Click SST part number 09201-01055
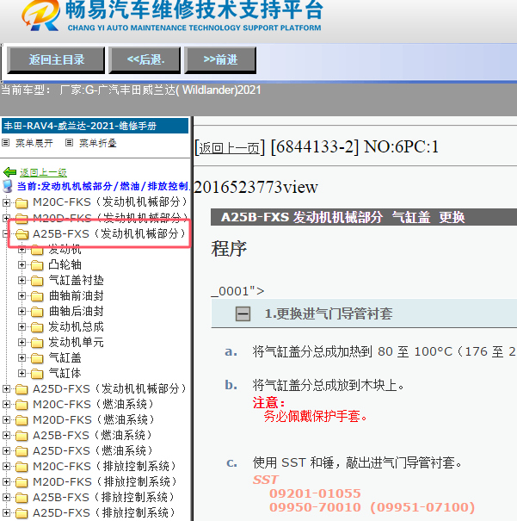517x521 pixels. click(x=315, y=493)
